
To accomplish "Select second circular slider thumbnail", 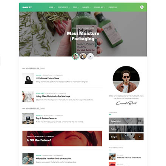I will tap(83, 57).
